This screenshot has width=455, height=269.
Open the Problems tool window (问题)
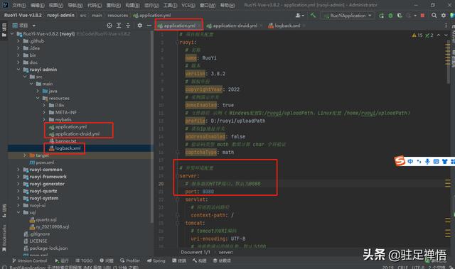coord(107,260)
